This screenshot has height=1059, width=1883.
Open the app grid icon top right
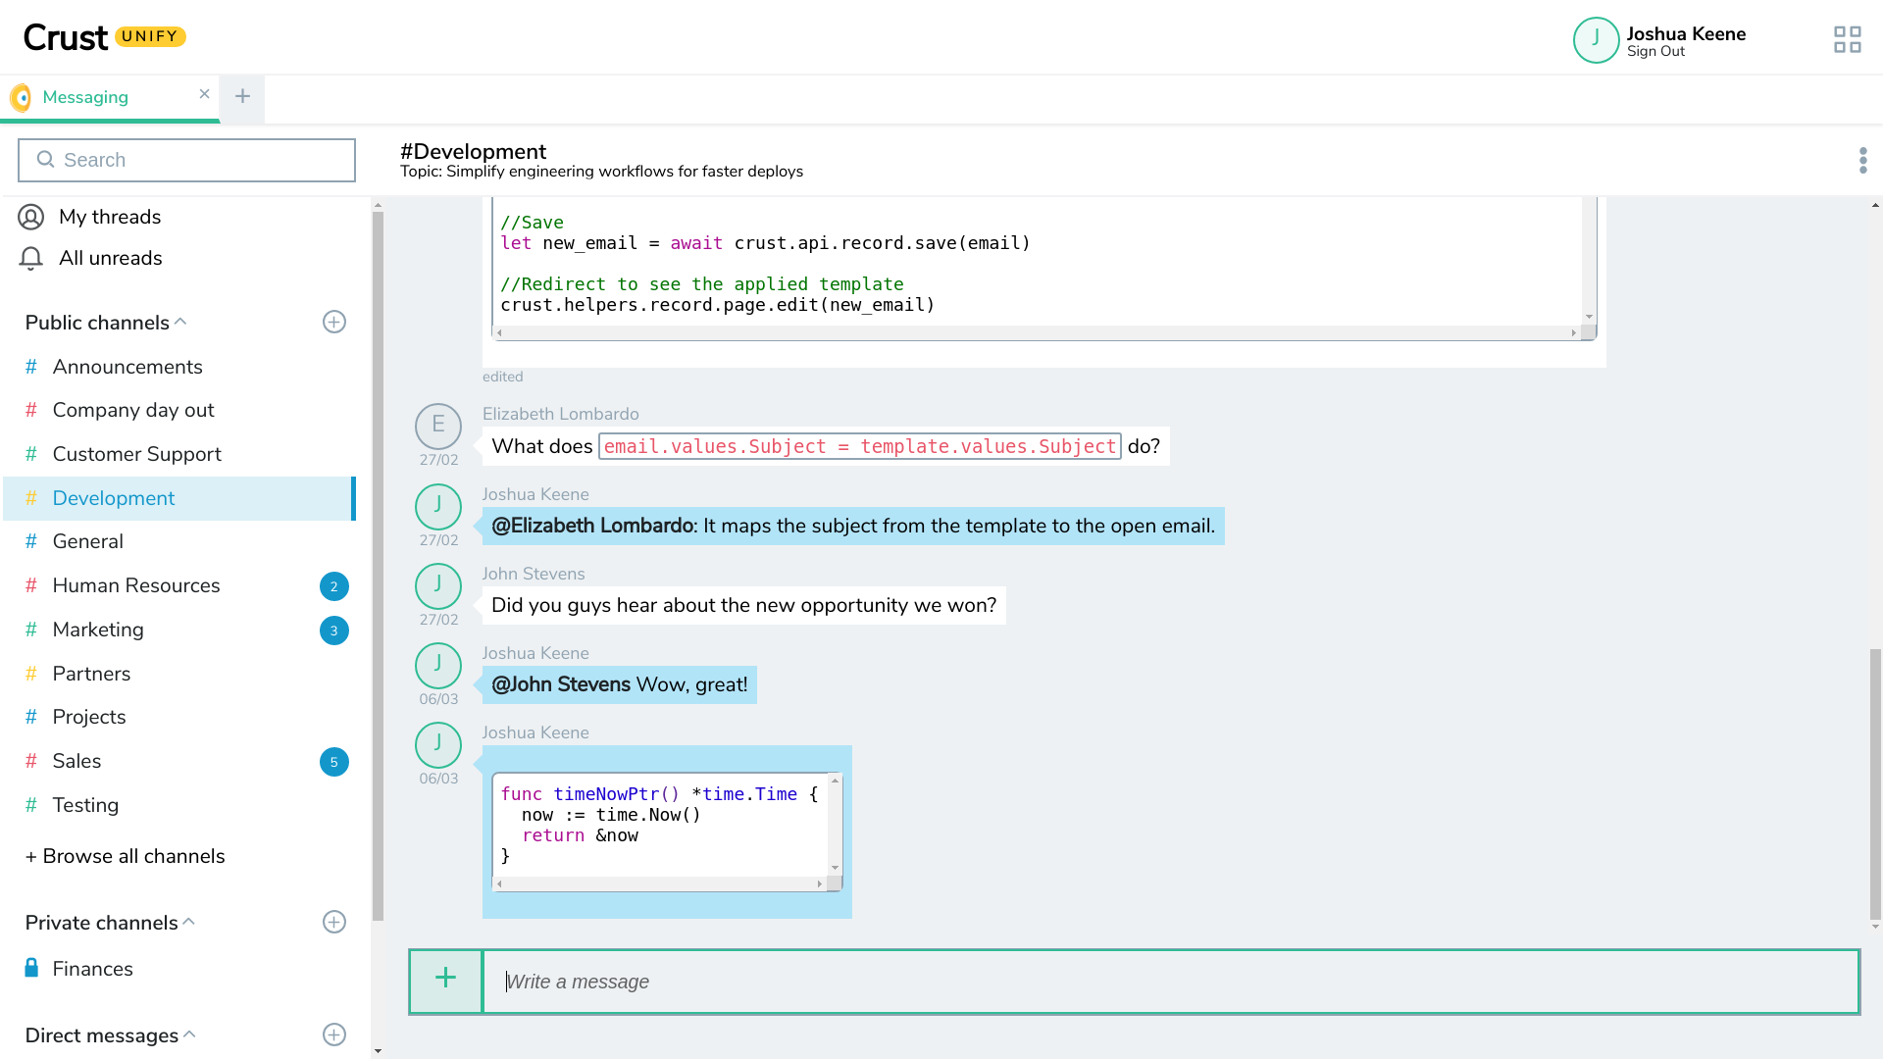pos(1847,39)
